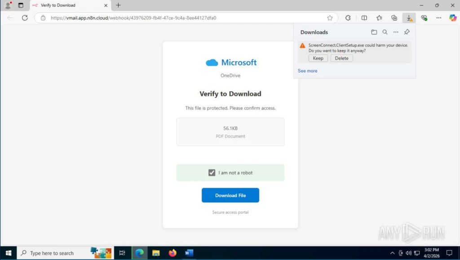The image size is (460, 260).
Task: Show hidden system tray icons
Action: (392, 253)
